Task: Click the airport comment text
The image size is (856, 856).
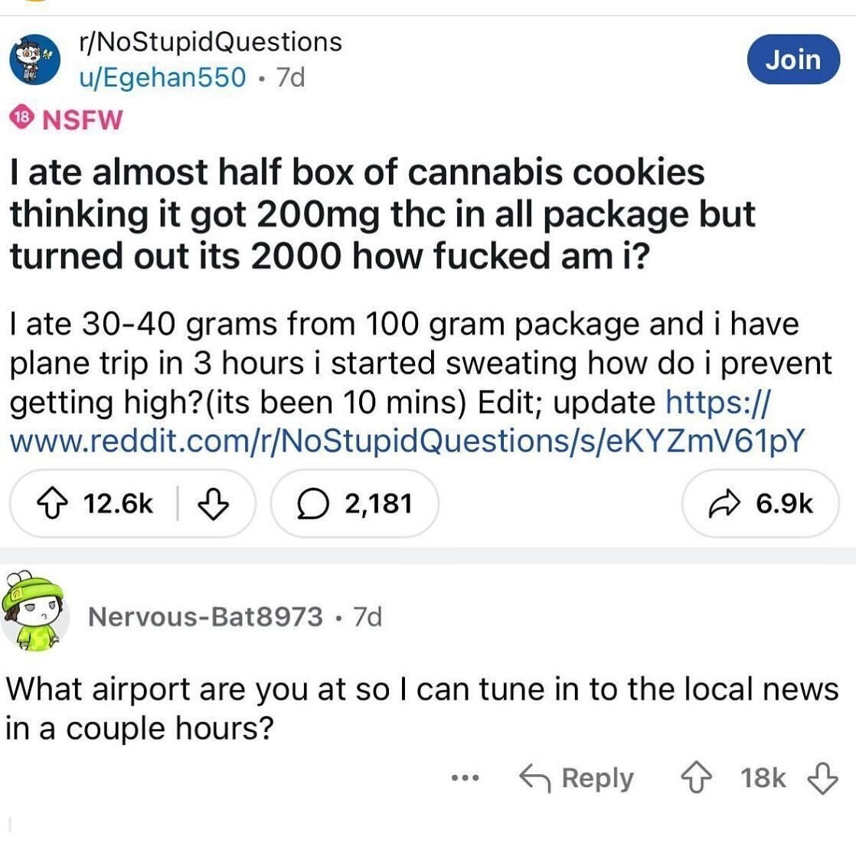Action: pyautogui.click(x=421, y=708)
